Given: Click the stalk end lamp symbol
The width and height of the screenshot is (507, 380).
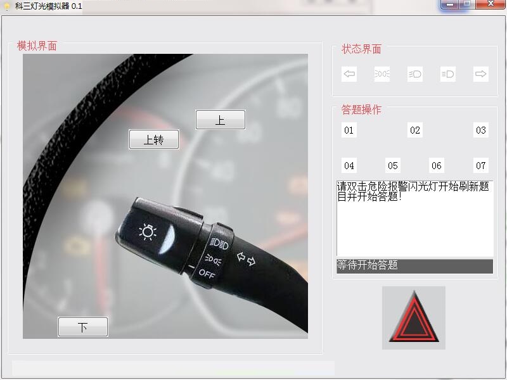Looking at the screenshot, I should [x=148, y=232].
